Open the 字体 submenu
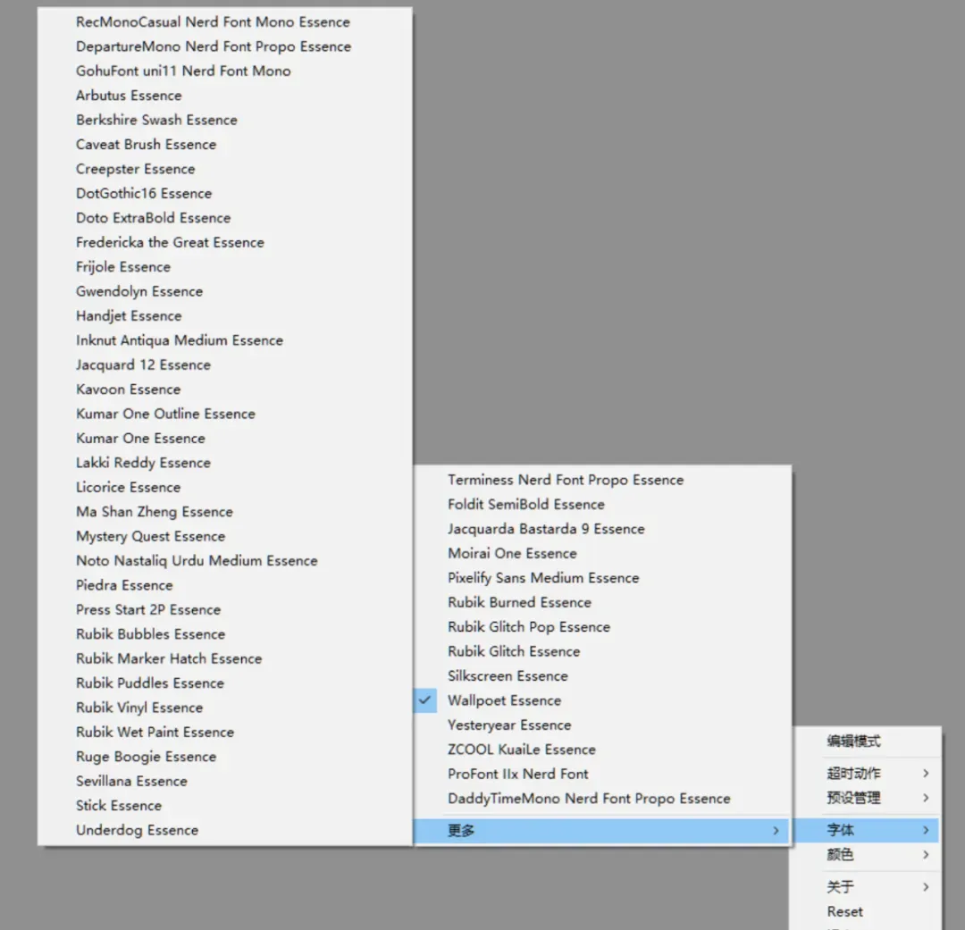The image size is (965, 930). point(866,830)
